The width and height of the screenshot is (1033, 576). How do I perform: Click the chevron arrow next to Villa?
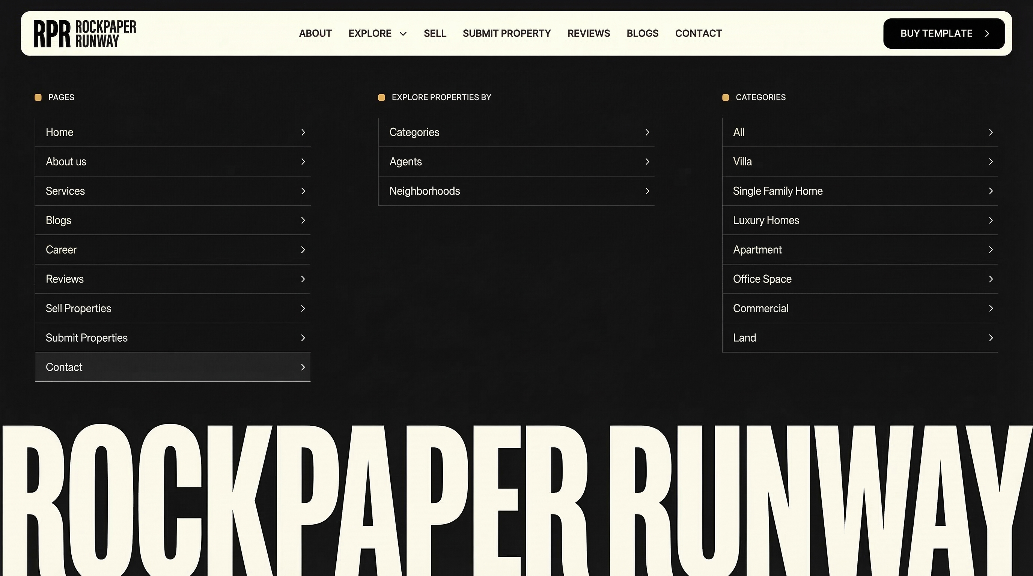pos(991,161)
